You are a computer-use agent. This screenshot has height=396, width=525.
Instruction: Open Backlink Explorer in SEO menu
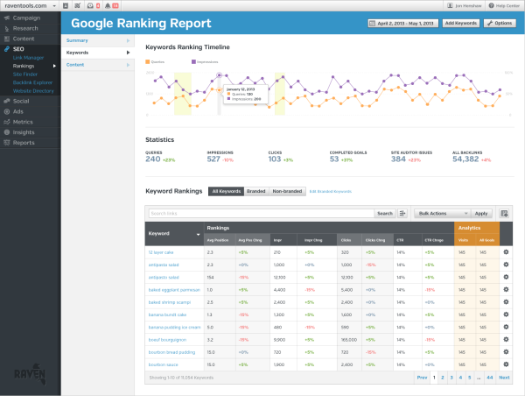32,82
